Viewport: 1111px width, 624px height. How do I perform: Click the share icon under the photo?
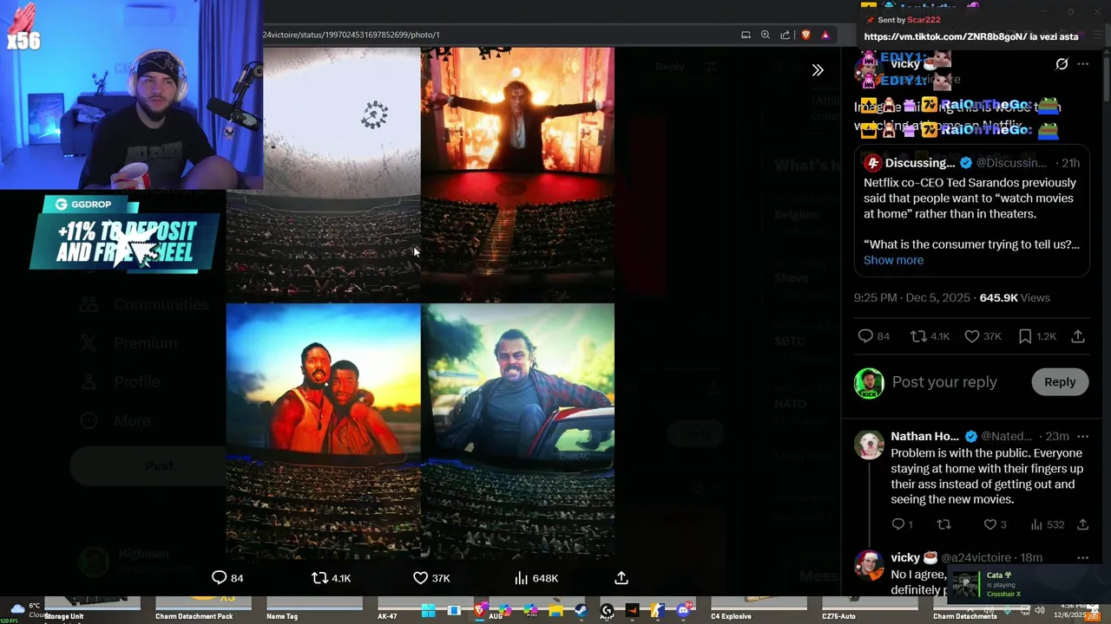[x=621, y=578]
